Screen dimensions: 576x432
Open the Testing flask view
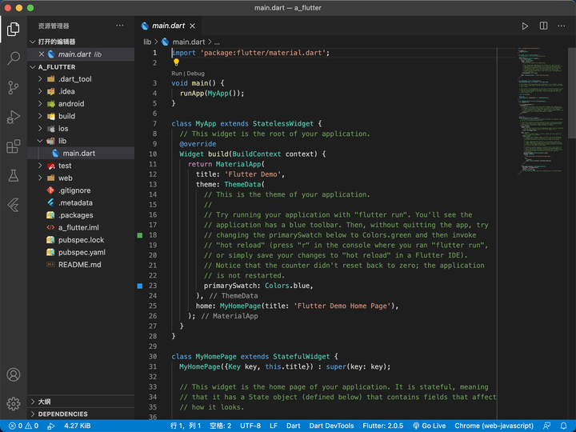(x=14, y=175)
